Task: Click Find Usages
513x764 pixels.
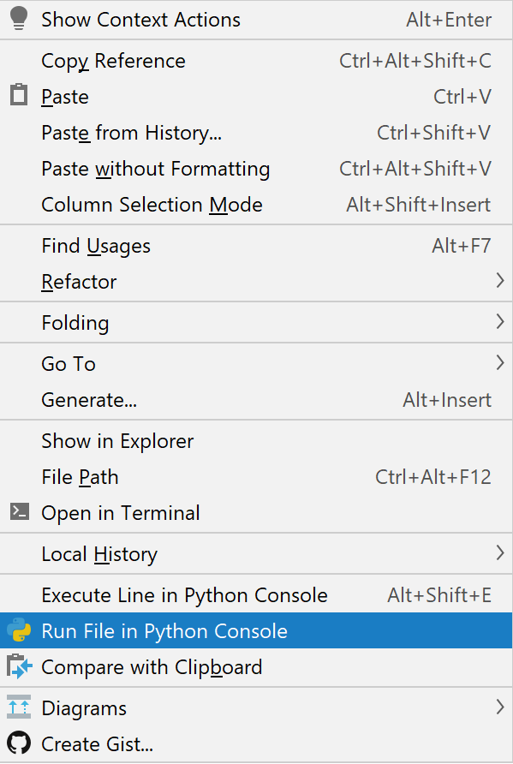Action: click(95, 246)
